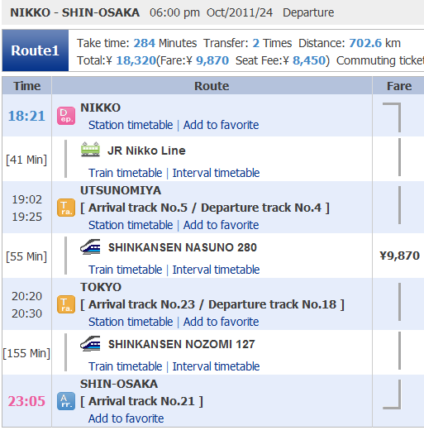
Task: Click the orange Tra. transfer icon at TOKYO
Action: pyautogui.click(x=66, y=304)
